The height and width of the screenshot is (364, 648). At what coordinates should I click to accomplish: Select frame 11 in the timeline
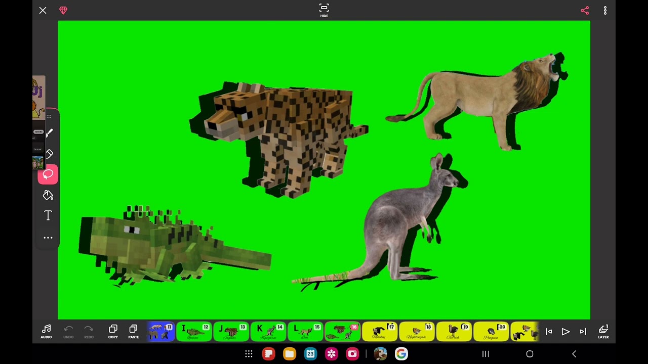point(160,332)
